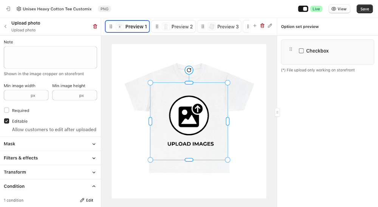Click 'Allow customers to edit after uploaded' text
378x207 pixels.
tap(54, 130)
